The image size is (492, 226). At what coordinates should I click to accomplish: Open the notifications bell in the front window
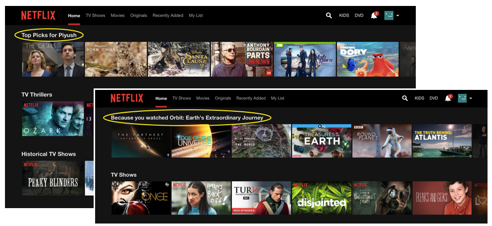pyautogui.click(x=448, y=98)
